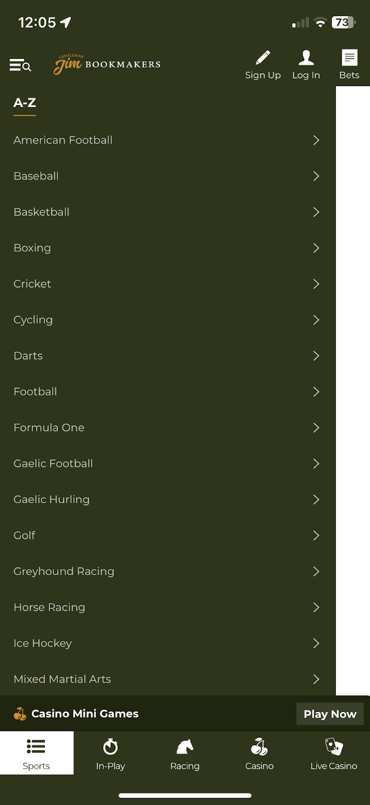Open the Bets slip icon
This screenshot has width=370, height=805.
[349, 58]
